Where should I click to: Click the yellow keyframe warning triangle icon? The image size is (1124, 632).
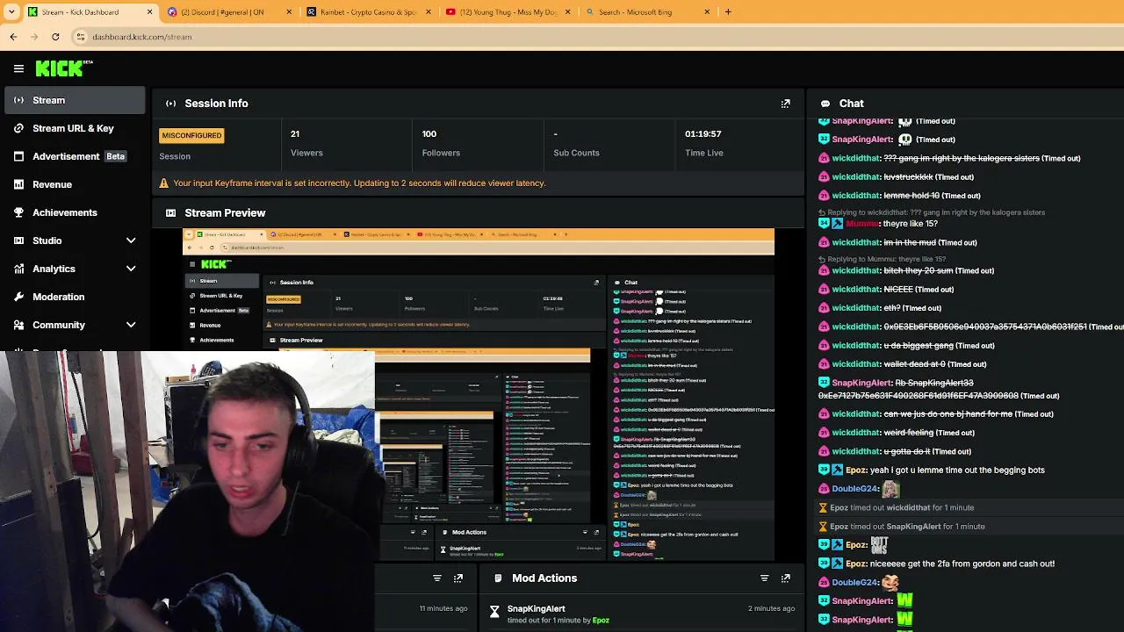164,183
